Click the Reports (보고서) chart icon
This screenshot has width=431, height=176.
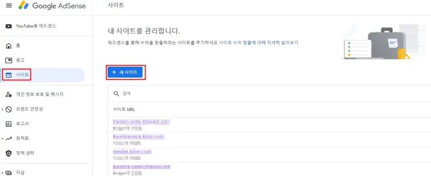click(x=9, y=124)
